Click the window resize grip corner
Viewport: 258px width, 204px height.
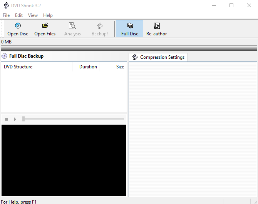[x=256, y=202]
